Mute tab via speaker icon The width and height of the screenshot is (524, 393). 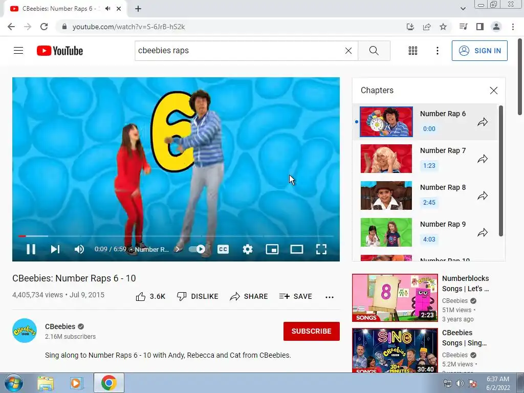(107, 9)
